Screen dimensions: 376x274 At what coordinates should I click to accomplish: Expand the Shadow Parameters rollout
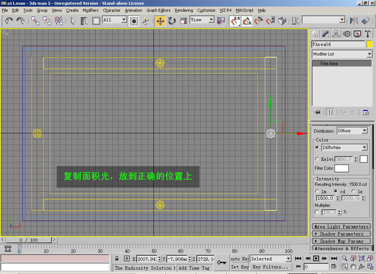[x=341, y=234]
